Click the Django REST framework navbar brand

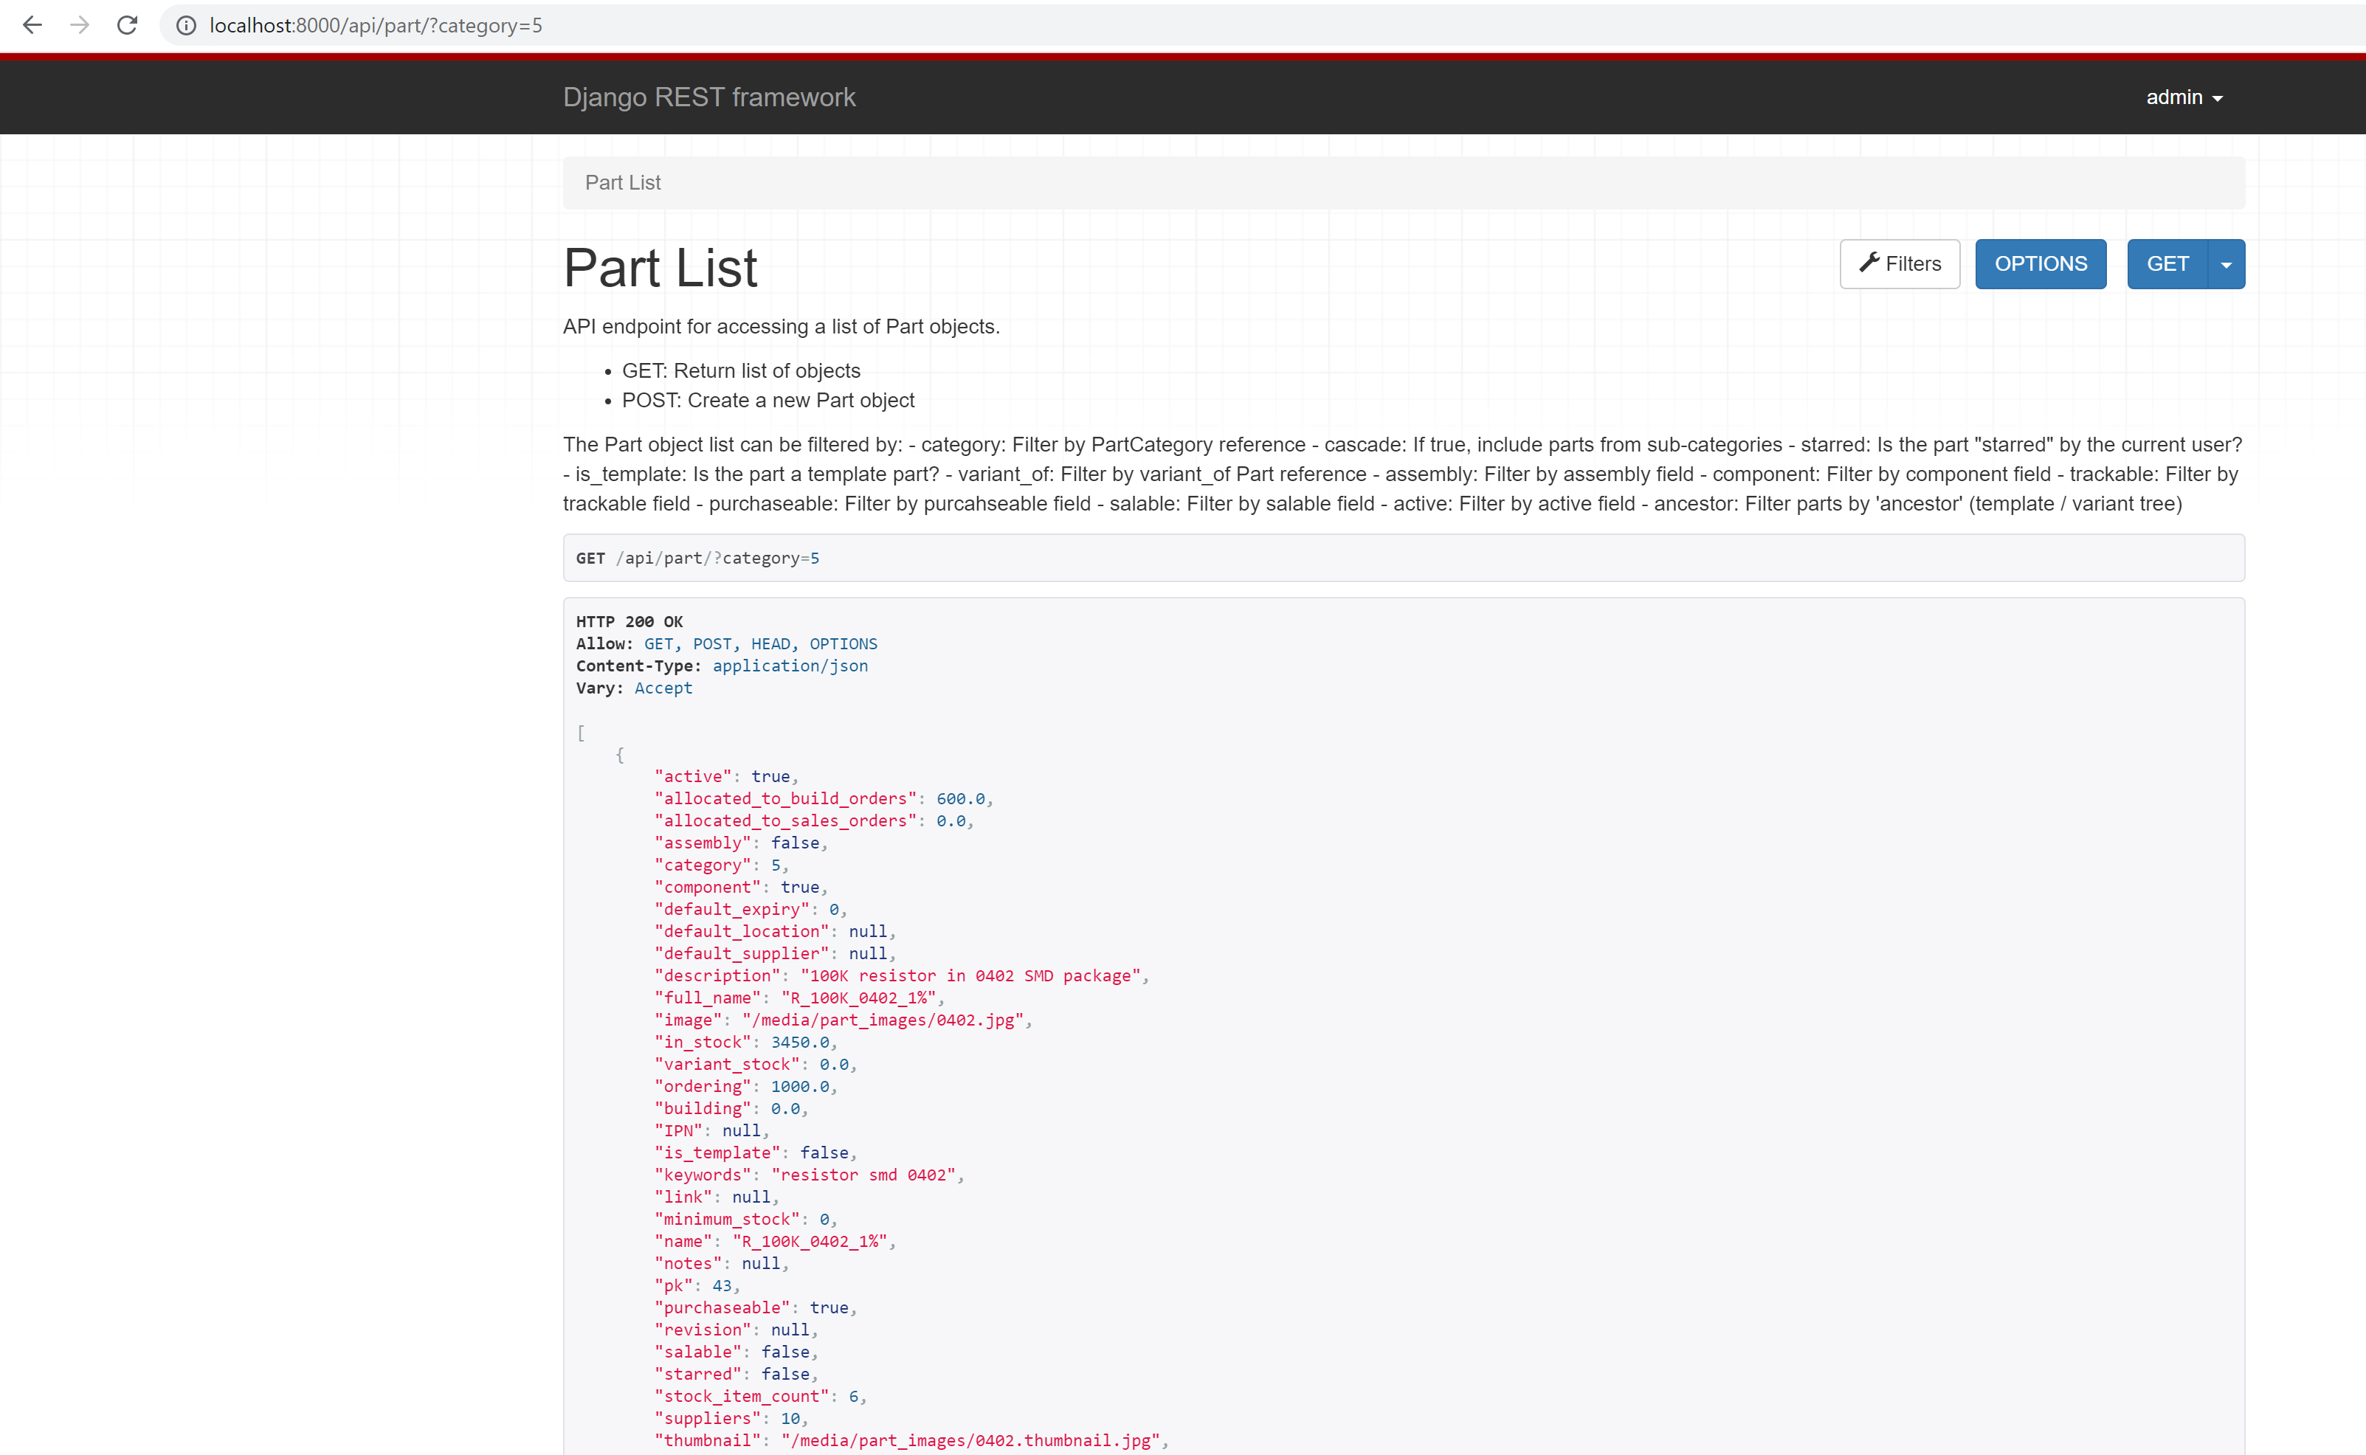point(709,96)
